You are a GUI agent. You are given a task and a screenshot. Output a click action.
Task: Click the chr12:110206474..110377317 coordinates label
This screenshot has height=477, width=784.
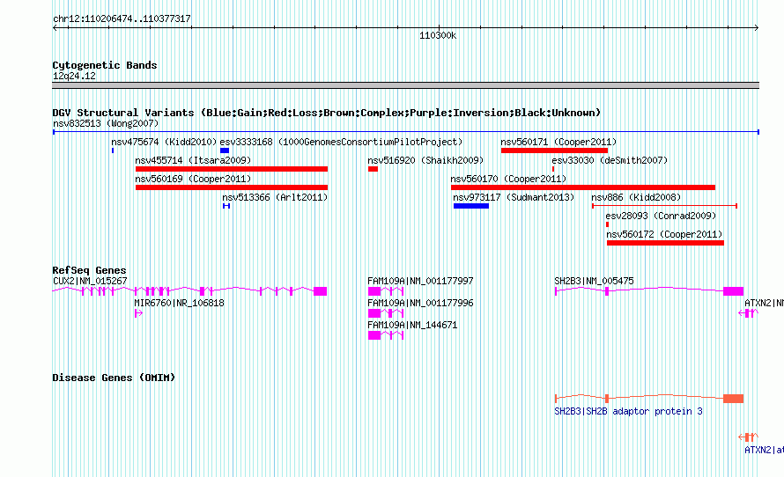122,18
